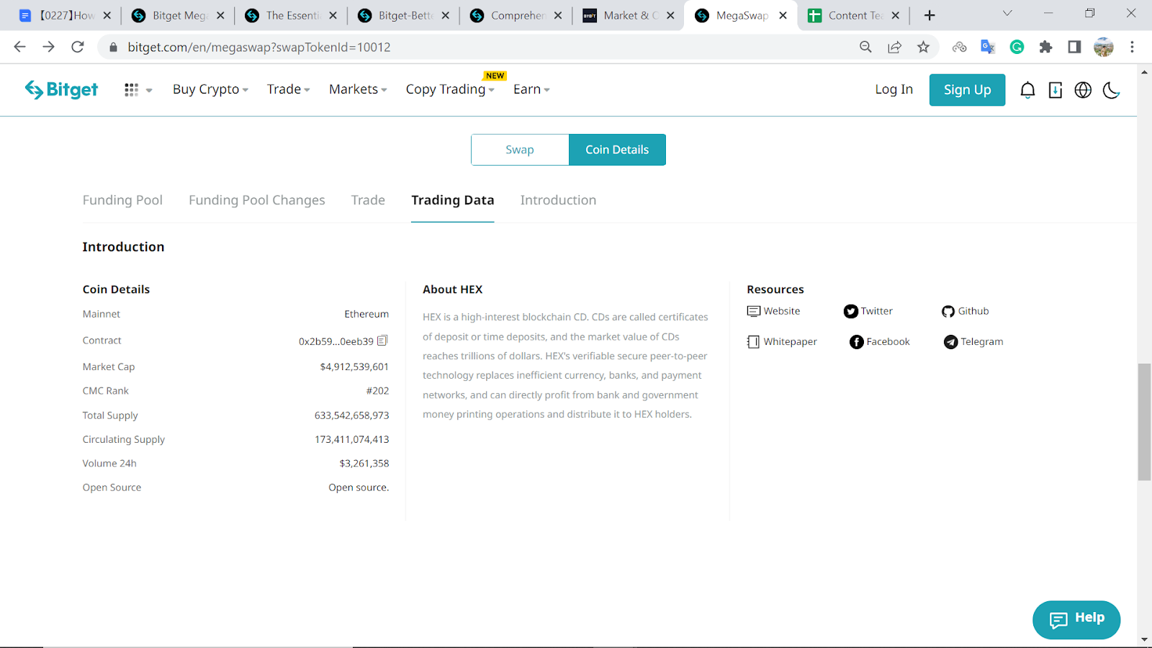Open the HEX Website resource
1152x648 pixels.
[773, 311]
